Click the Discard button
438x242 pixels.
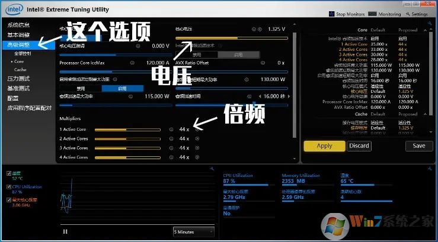point(359,146)
